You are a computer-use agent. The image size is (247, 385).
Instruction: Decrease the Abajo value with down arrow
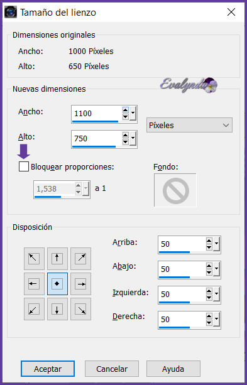point(209,273)
